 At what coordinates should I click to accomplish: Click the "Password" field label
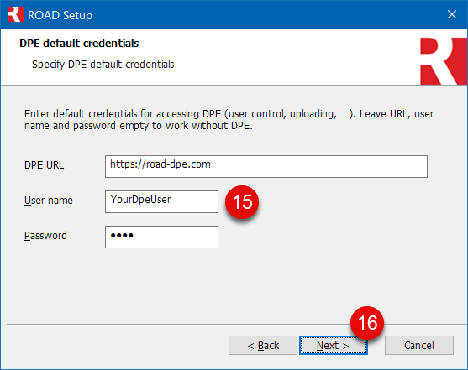(x=45, y=236)
